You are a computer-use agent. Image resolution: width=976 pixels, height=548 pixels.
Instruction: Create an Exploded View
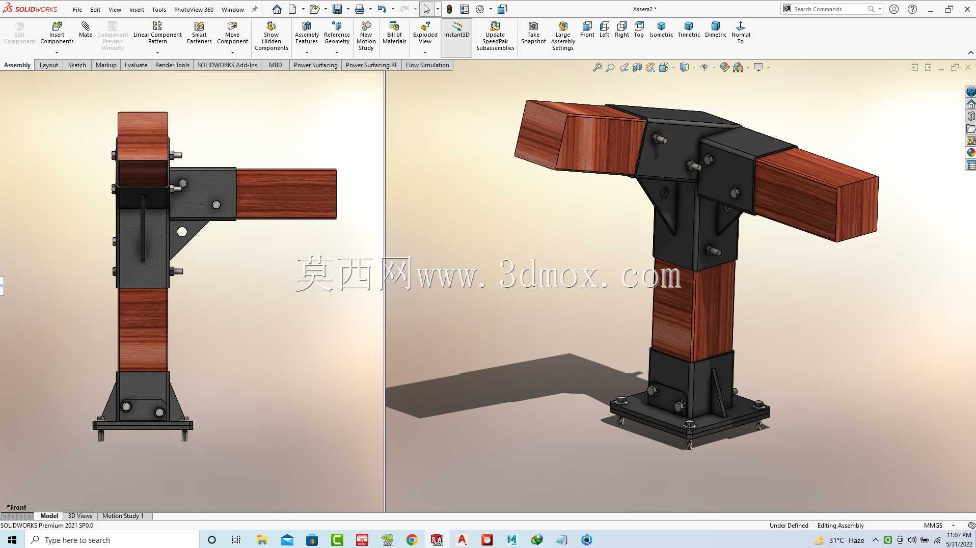[x=425, y=33]
